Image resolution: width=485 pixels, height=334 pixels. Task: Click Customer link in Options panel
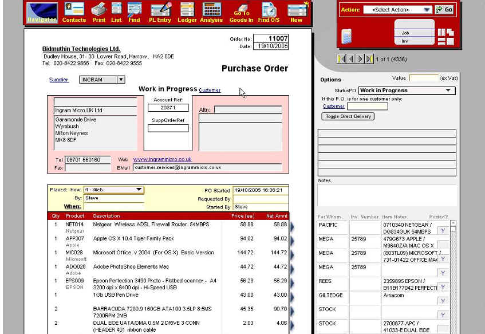click(x=334, y=106)
